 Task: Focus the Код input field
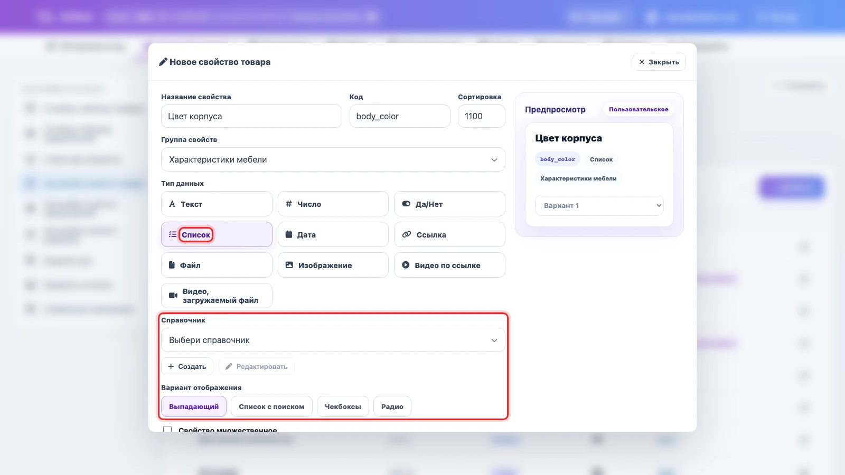pyautogui.click(x=400, y=116)
